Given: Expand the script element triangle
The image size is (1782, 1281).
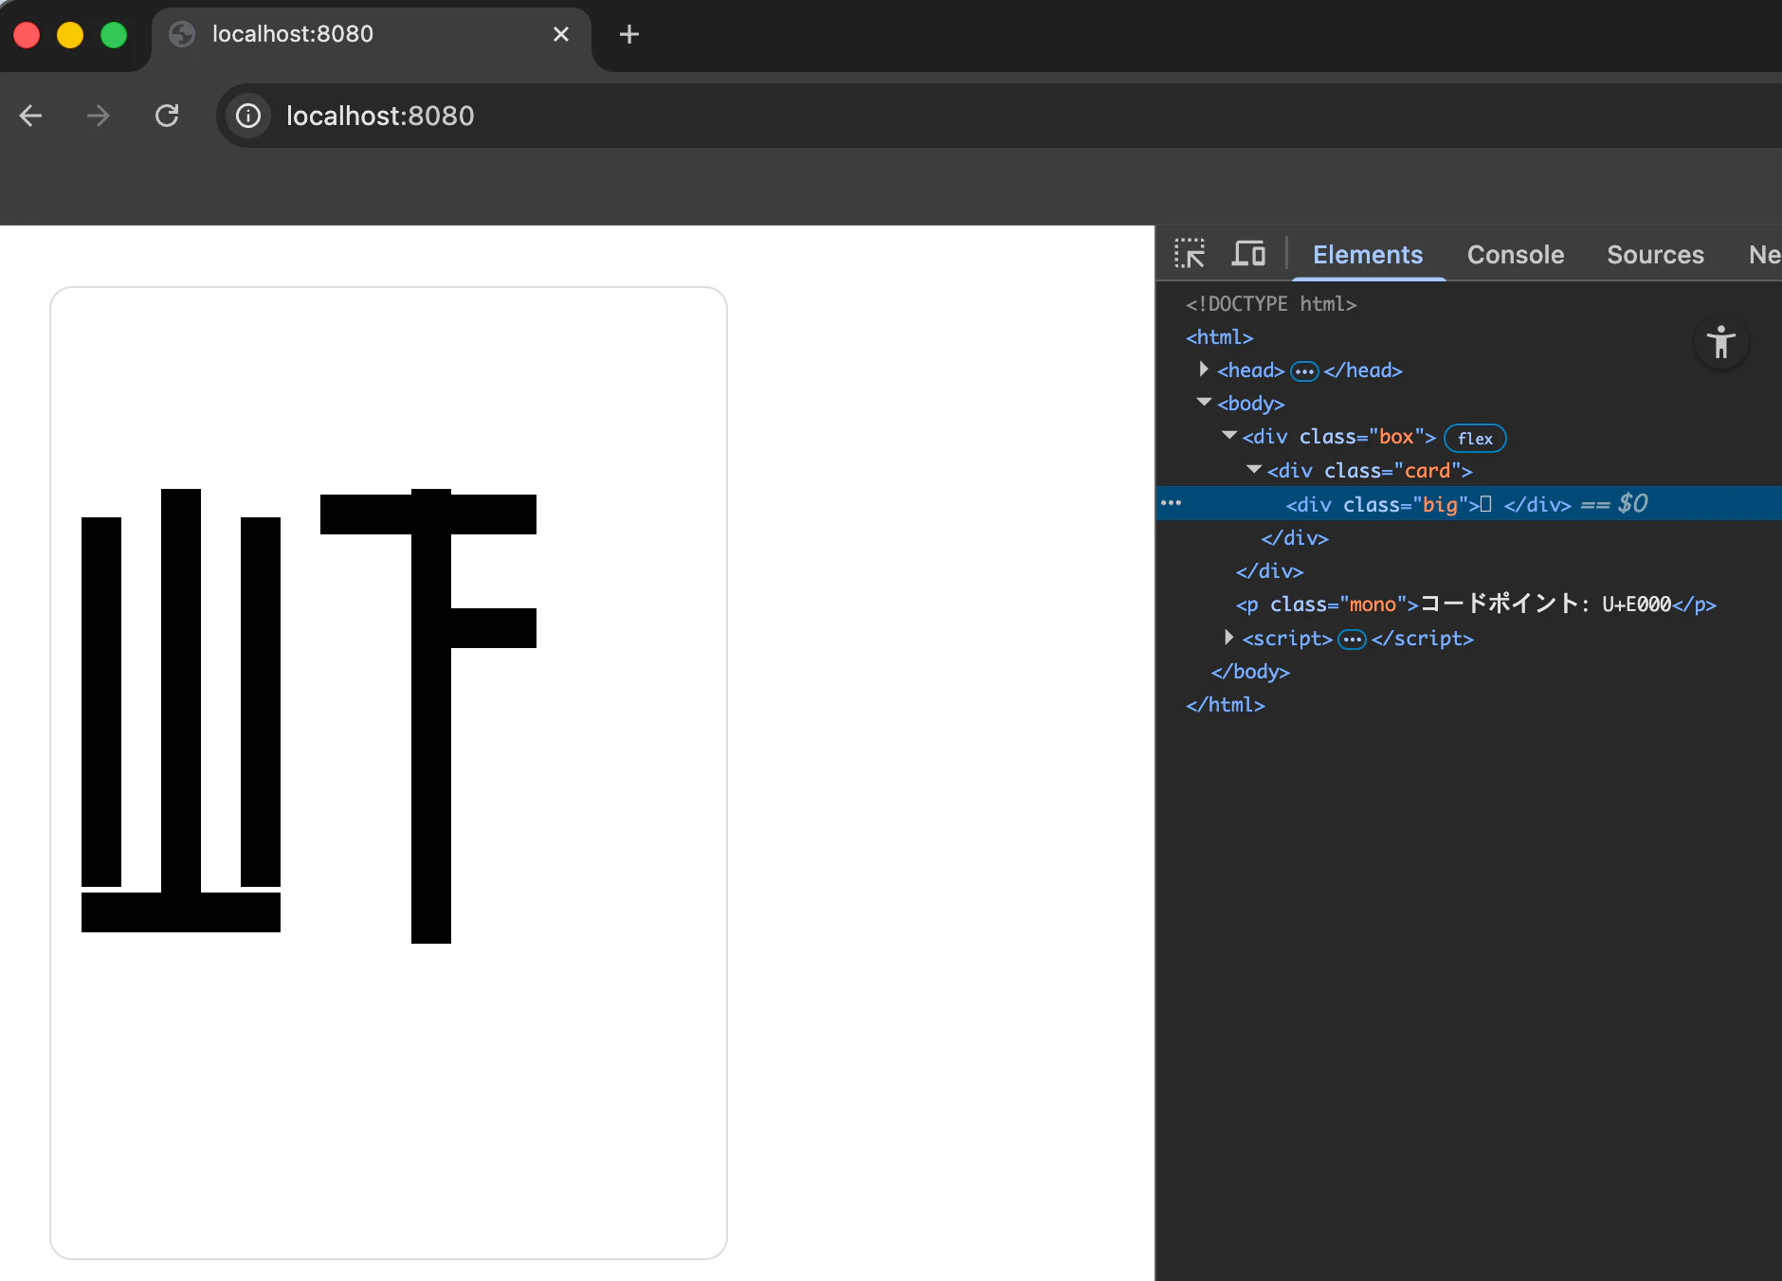Looking at the screenshot, I should click(x=1229, y=637).
